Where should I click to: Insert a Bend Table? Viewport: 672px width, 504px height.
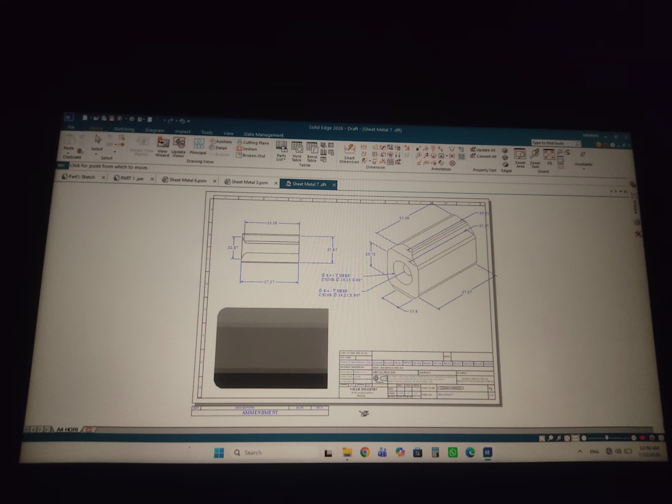[312, 152]
